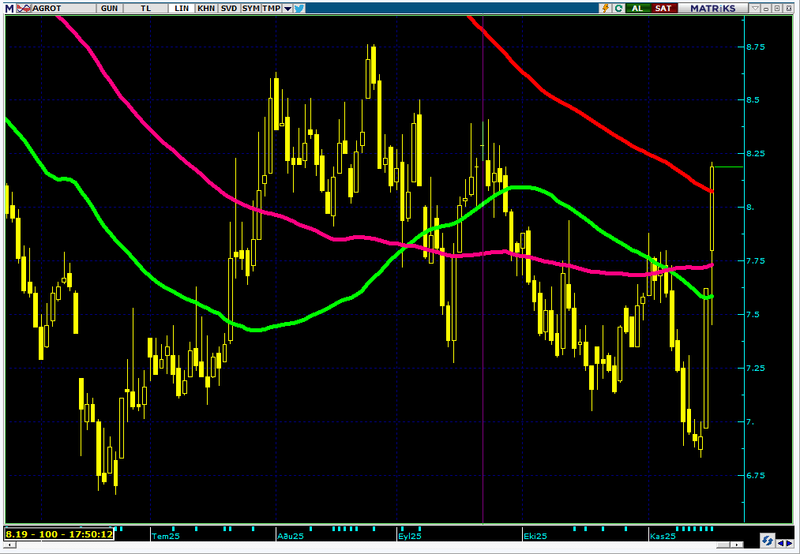Click the blue chart sync icon
Image resolution: width=800 pixels, height=554 pixels.
(767, 541)
